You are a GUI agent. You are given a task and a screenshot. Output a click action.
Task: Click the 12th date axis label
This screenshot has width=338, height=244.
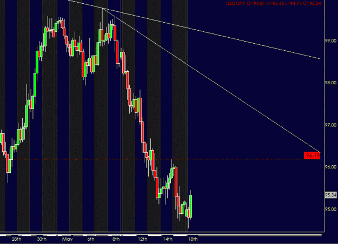142,239
